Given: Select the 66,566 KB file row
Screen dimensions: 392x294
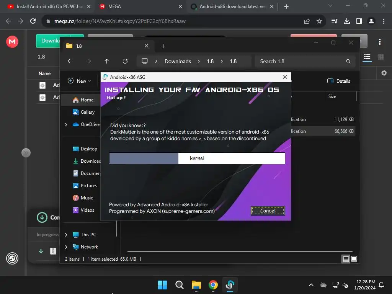Looking at the screenshot, I should (x=323, y=131).
